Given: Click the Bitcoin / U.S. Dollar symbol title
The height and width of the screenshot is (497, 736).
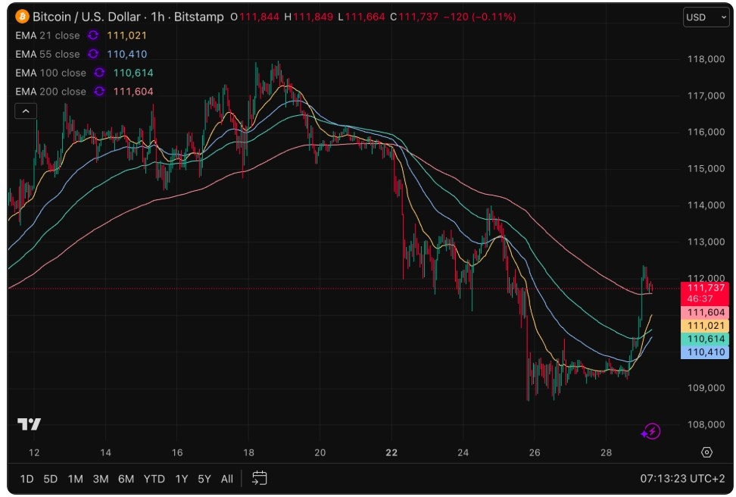Looking at the screenshot, I should (86, 17).
